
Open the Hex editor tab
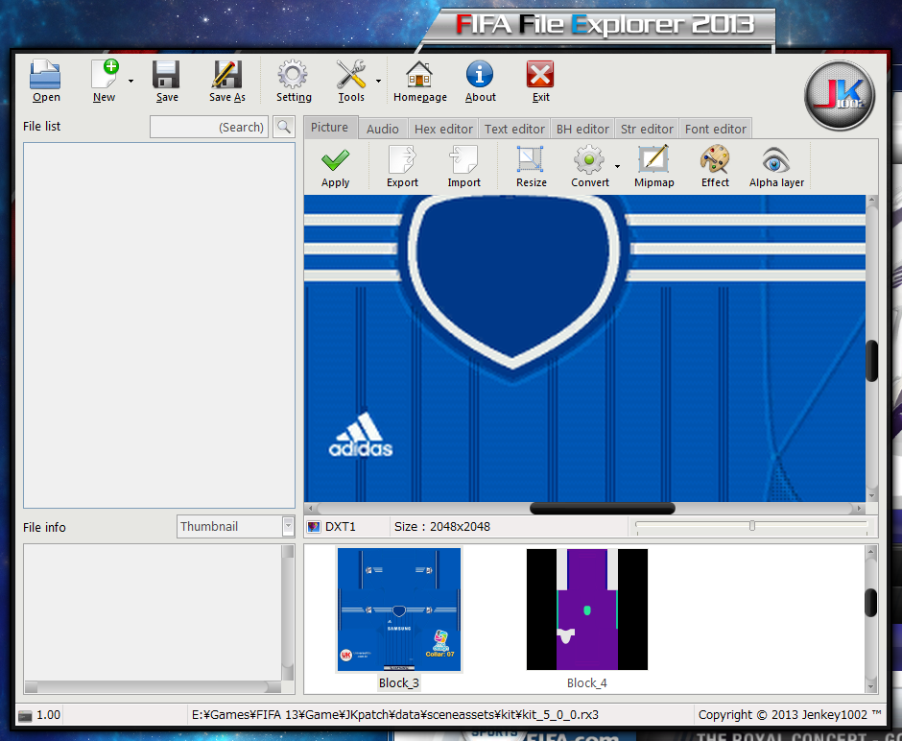point(443,129)
